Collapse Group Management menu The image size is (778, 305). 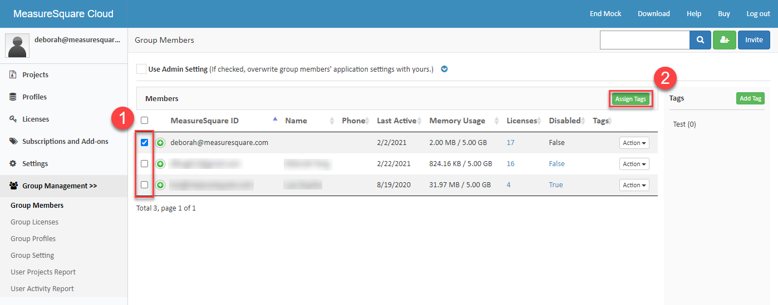[60, 186]
